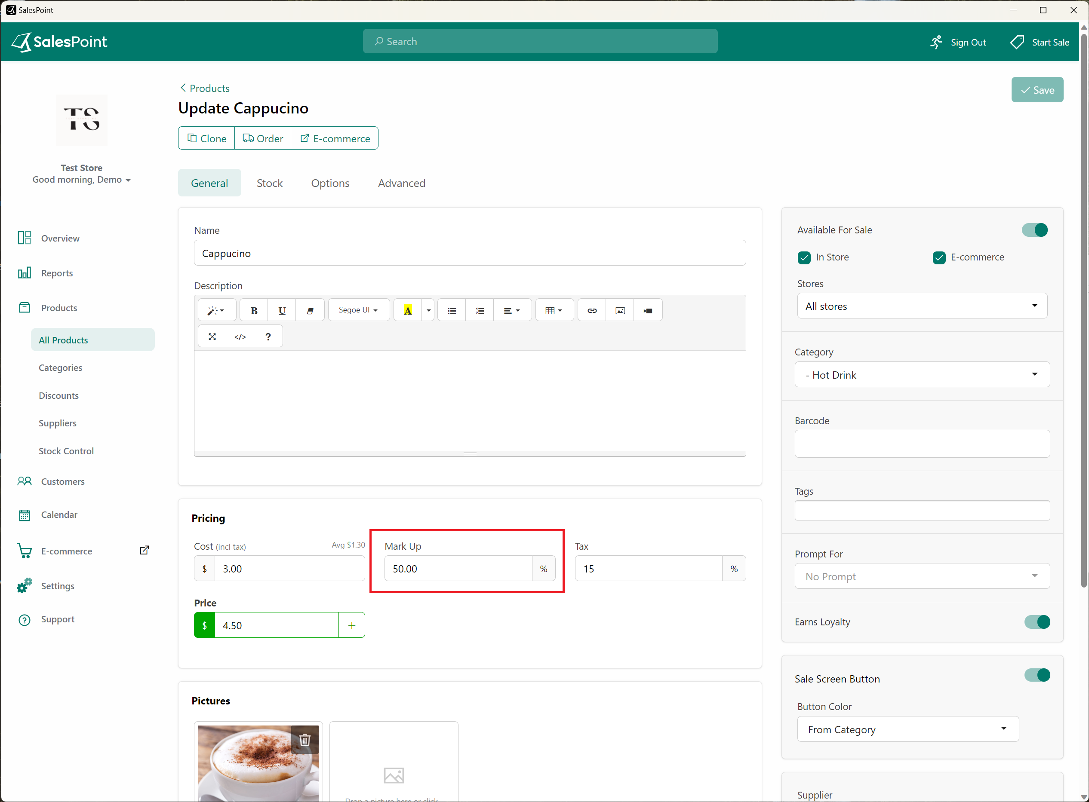Screen dimensions: 1089x802
Task: Uncheck the In Store checkbox
Action: pyautogui.click(x=804, y=257)
